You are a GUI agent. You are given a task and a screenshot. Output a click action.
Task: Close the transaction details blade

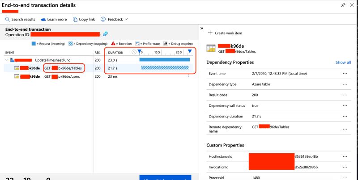click(x=352, y=5)
